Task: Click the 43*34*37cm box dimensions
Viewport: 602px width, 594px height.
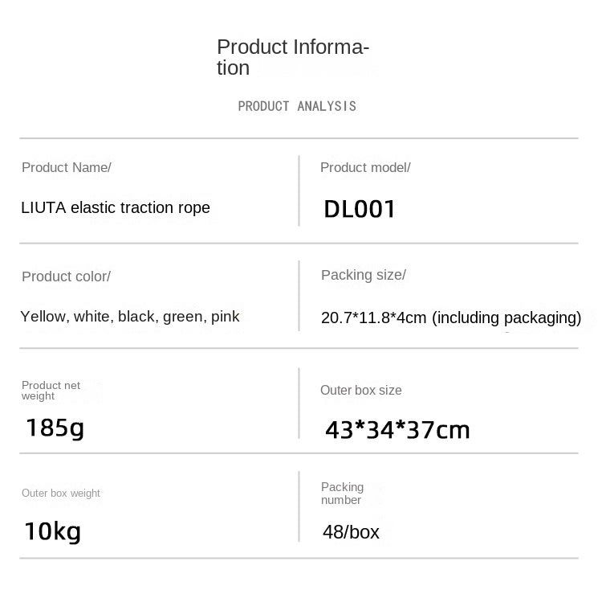Action: 397,430
